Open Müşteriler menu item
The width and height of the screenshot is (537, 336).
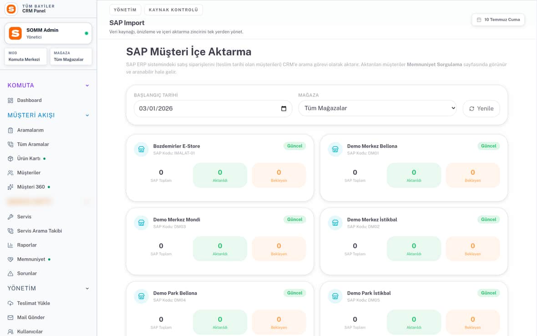pos(48,173)
